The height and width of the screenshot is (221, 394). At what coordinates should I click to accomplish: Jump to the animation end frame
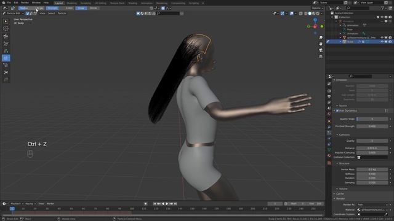[x=175, y=204]
